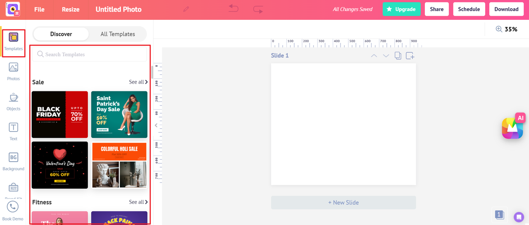The width and height of the screenshot is (529, 225).
Task: Move Slide 1 up
Action: tap(374, 55)
